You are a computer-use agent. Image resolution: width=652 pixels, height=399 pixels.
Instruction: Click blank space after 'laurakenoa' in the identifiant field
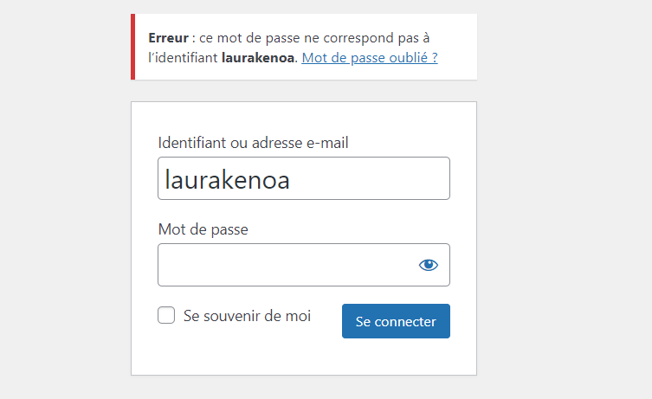click(381, 179)
